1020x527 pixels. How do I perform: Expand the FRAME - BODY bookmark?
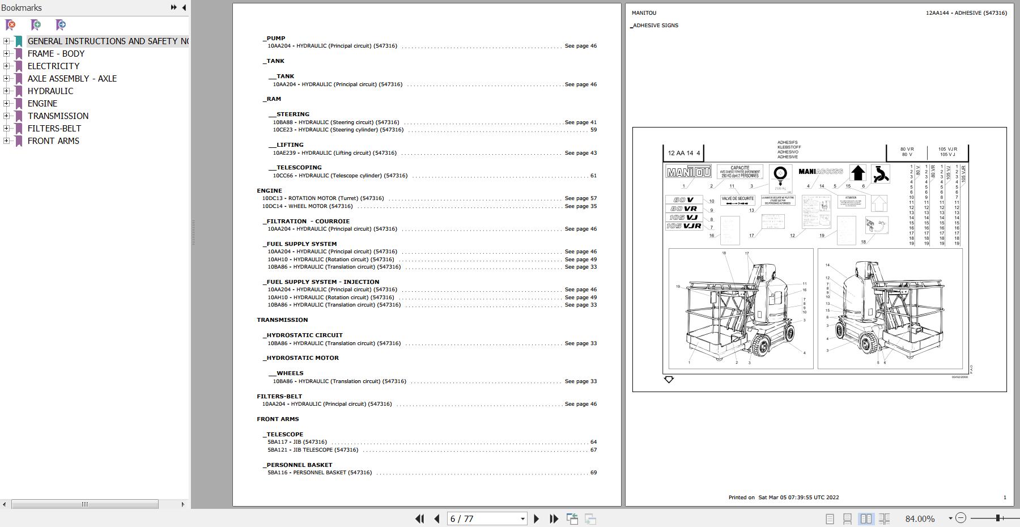pyautogui.click(x=6, y=53)
